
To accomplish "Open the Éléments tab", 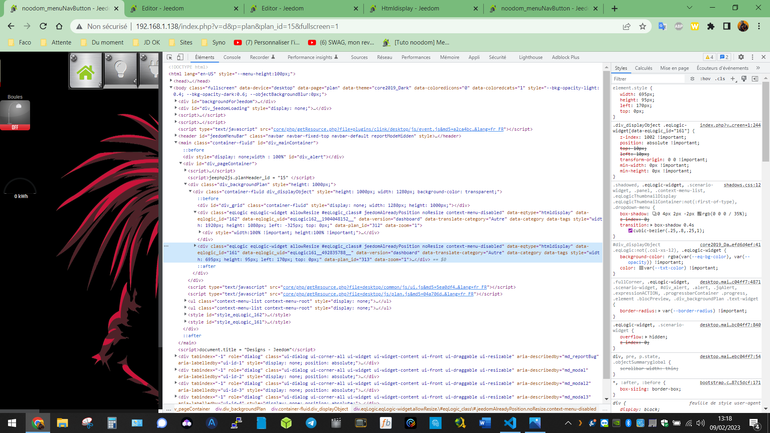I will 205,57.
